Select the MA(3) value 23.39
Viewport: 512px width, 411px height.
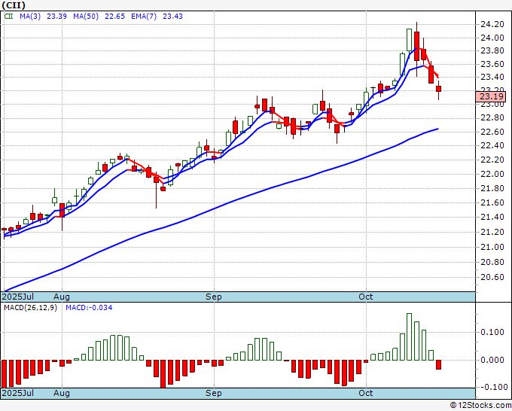coord(56,17)
